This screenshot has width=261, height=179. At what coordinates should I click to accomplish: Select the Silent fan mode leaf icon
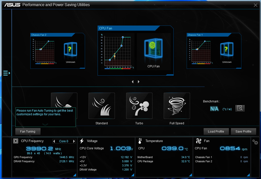pyautogui.click(x=64, y=100)
